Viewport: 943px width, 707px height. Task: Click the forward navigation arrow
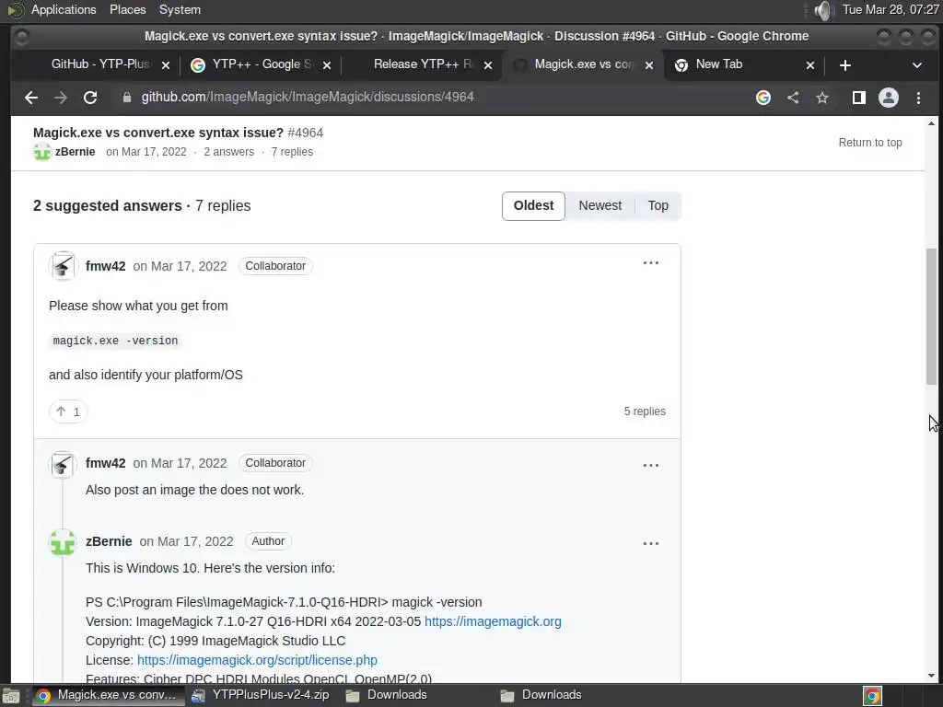(60, 98)
